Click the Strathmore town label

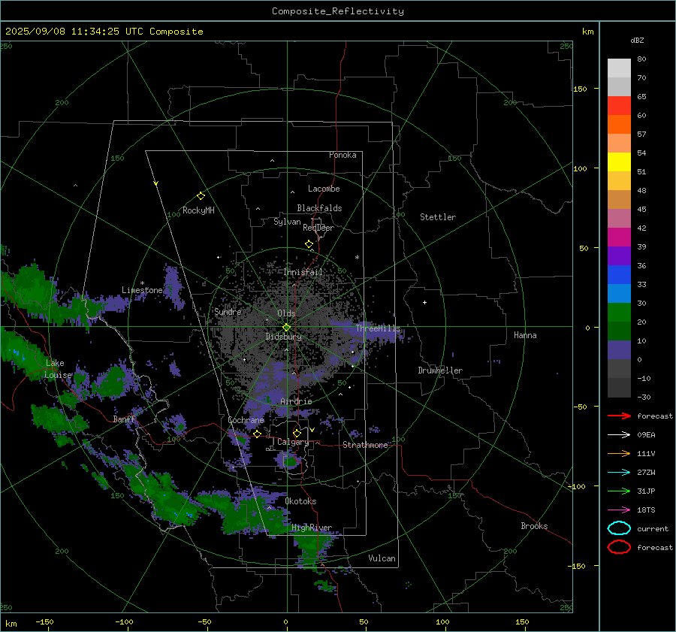click(365, 445)
